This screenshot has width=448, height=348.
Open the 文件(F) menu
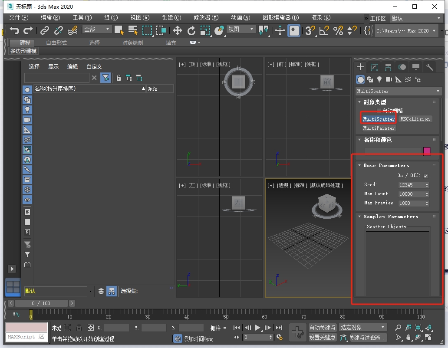[19, 18]
